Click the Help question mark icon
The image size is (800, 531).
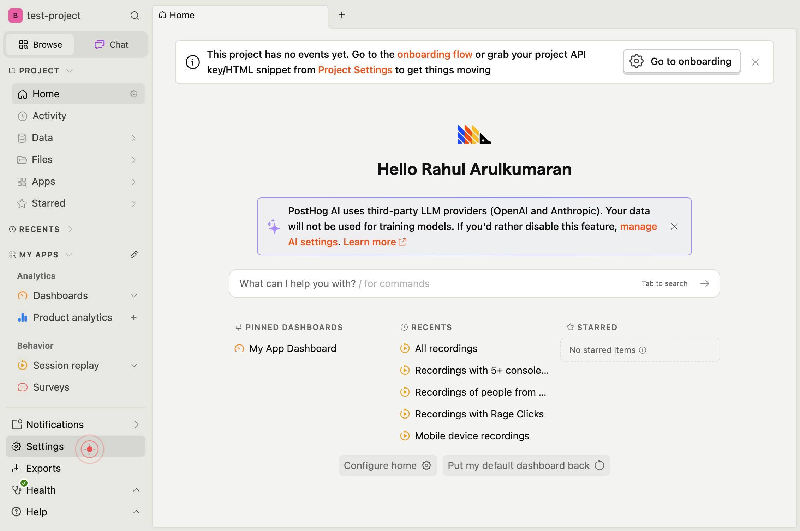16,512
